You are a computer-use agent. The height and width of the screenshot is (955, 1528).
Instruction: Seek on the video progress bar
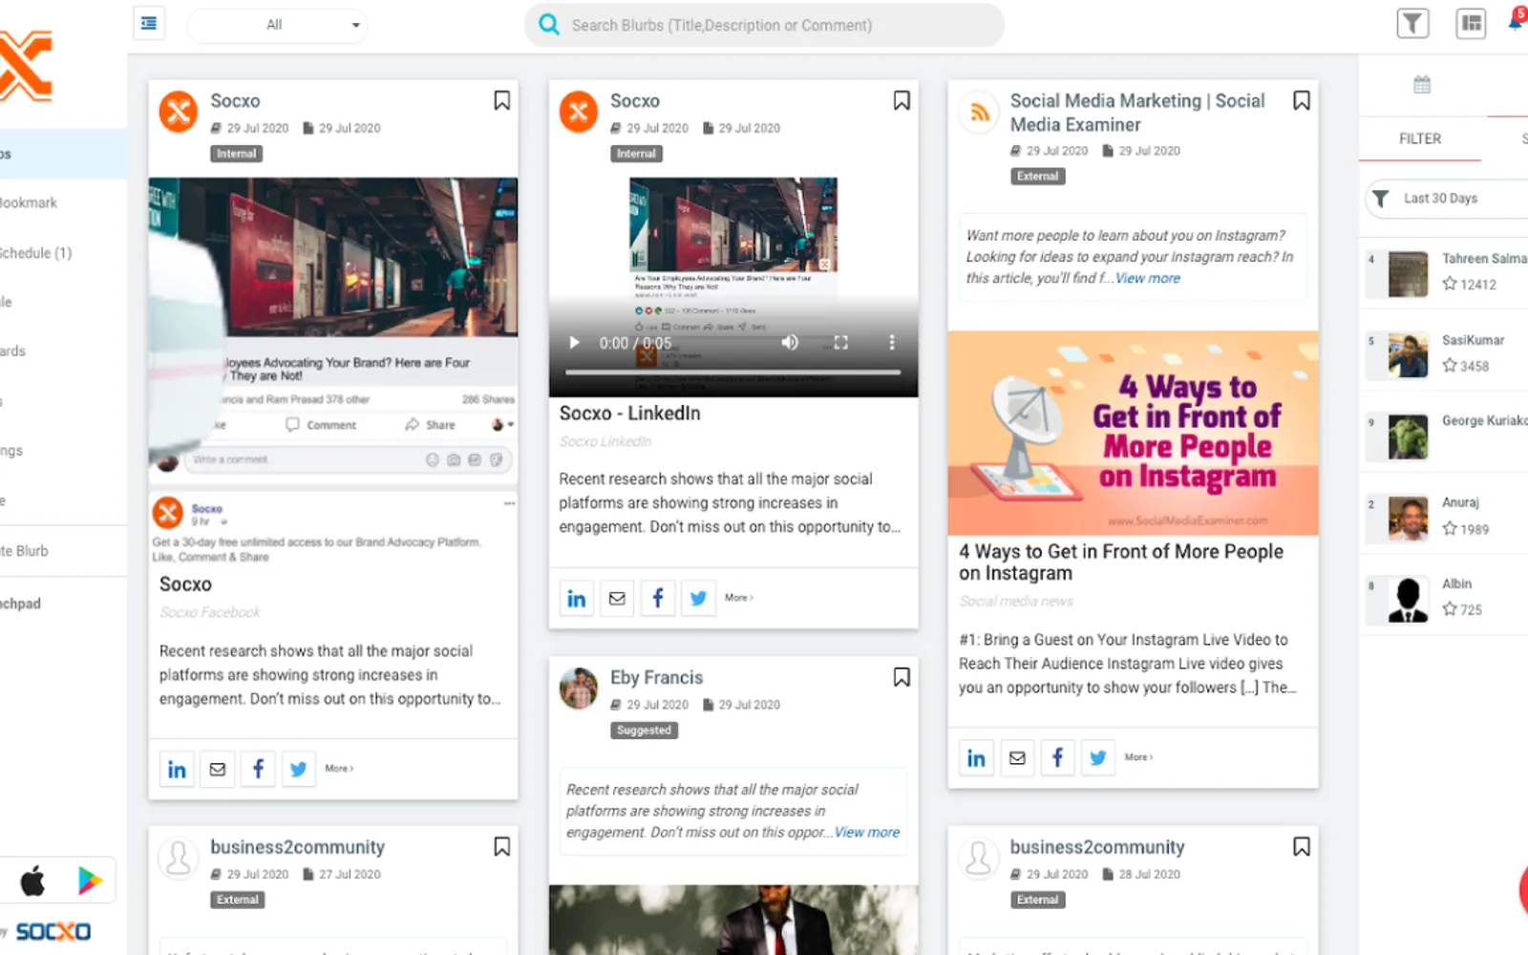732,371
